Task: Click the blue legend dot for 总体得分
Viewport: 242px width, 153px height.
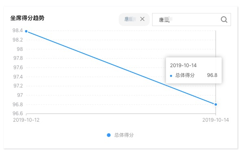Action: pos(109,135)
